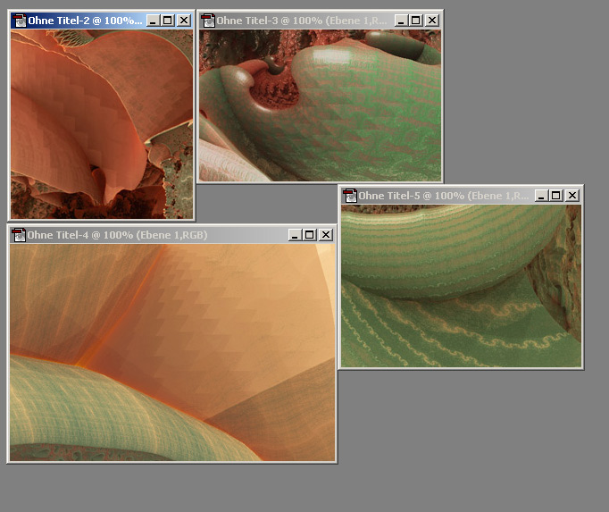Click the document icon of Ohne Titel-3
Screen dimensions: 609x512
(207, 20)
